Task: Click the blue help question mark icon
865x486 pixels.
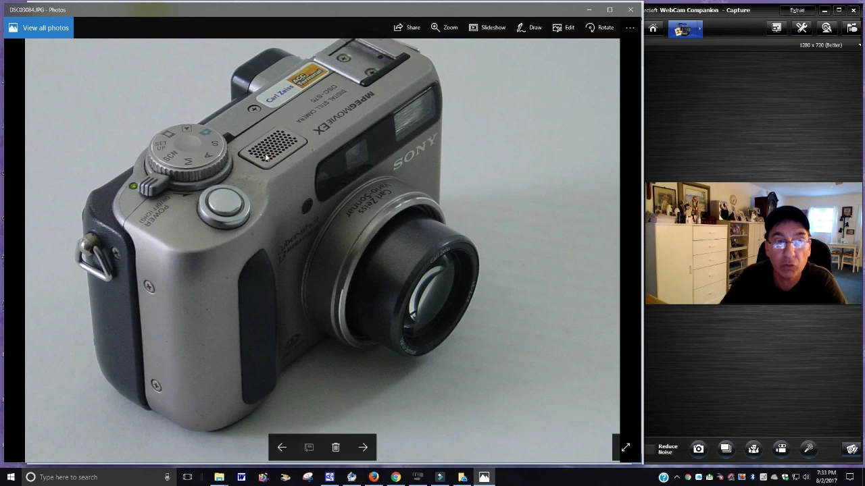Action: pos(664,477)
